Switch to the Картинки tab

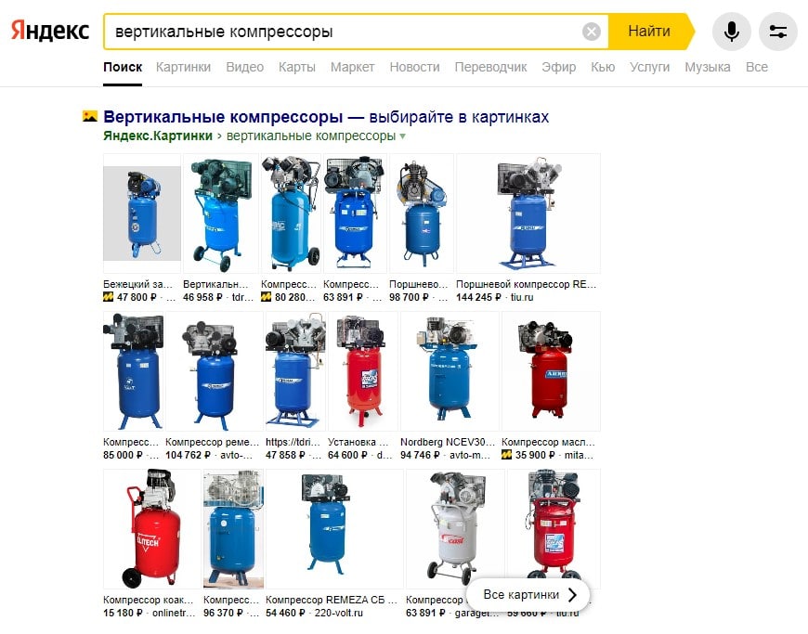(184, 67)
